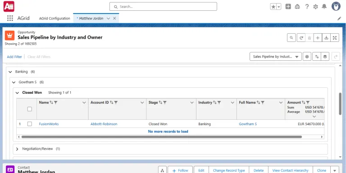Open the Full Name column menu chevron

point(281,103)
